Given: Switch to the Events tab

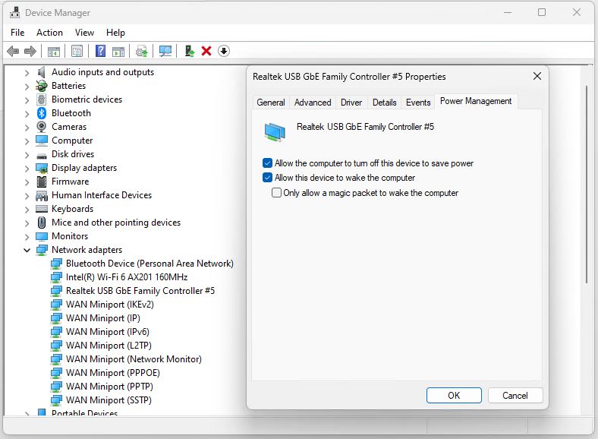Looking at the screenshot, I should point(418,103).
